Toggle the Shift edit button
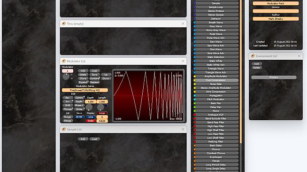Viewport: 307px width, 172px height. 68,105
